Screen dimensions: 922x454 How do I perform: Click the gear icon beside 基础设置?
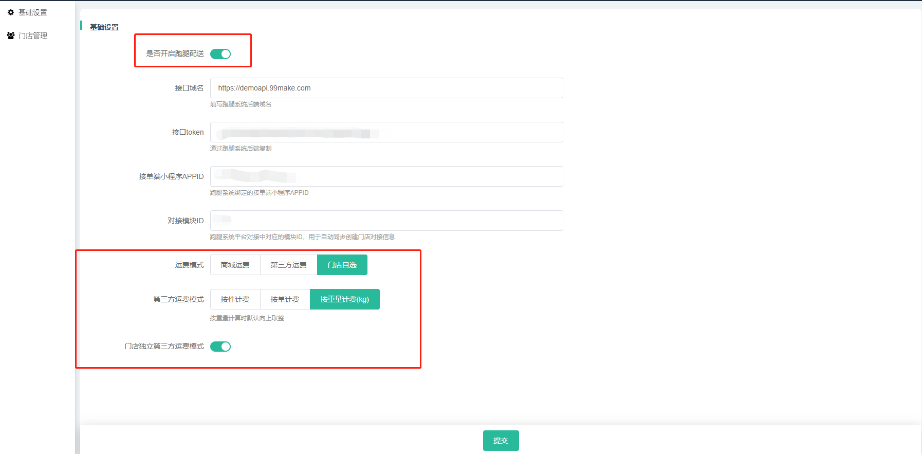pos(11,12)
